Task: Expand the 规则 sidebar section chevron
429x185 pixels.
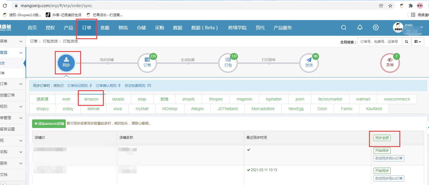Action: [21, 107]
